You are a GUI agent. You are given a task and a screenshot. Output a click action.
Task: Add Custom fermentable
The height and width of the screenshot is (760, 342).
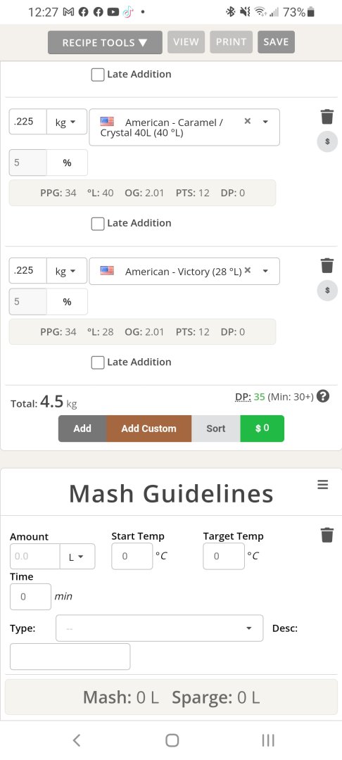148,429
